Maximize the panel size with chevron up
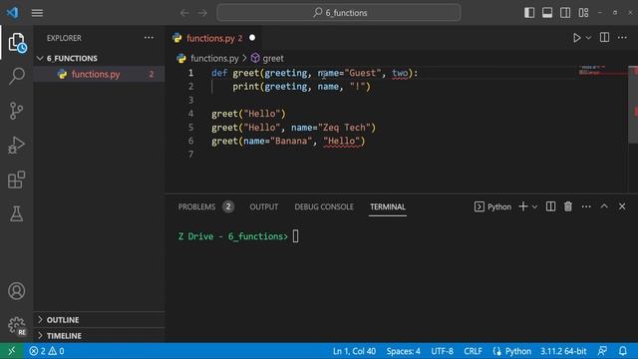 (604, 206)
